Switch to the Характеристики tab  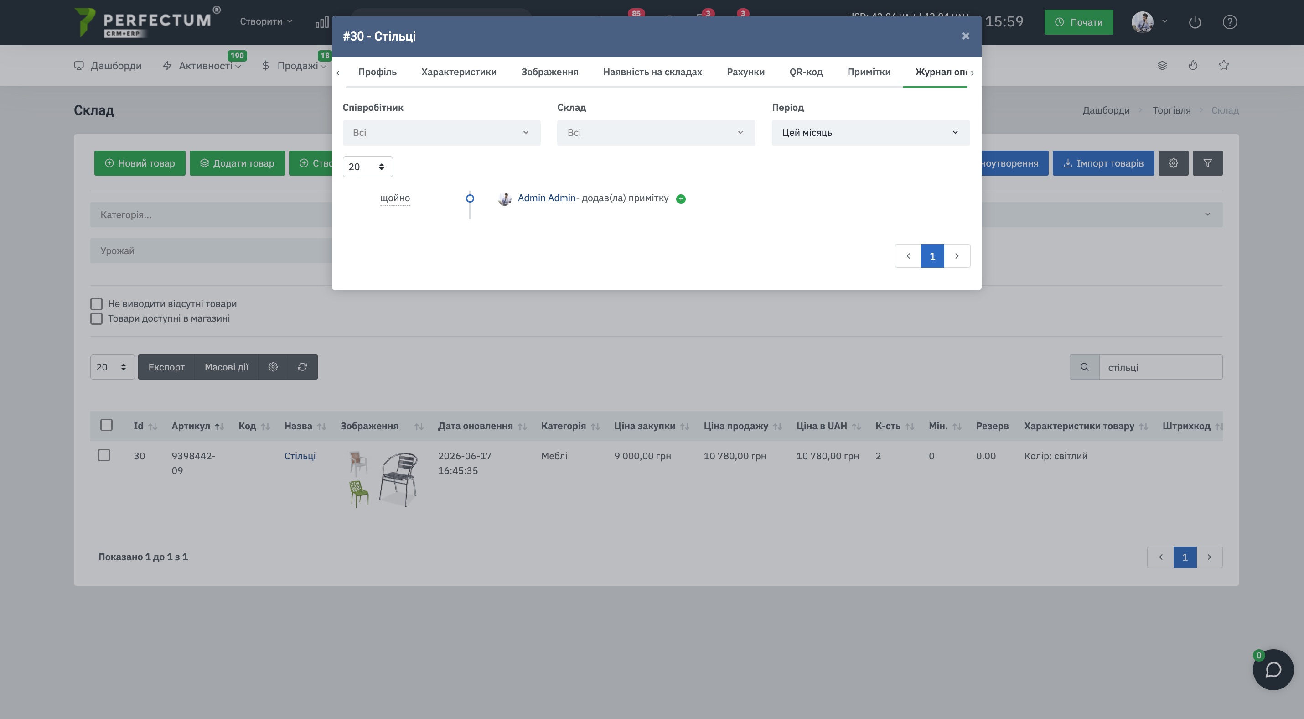pos(459,72)
